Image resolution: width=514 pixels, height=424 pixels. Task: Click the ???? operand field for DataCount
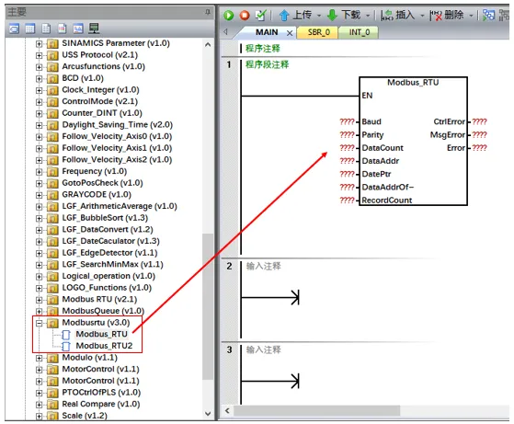pyautogui.click(x=347, y=148)
